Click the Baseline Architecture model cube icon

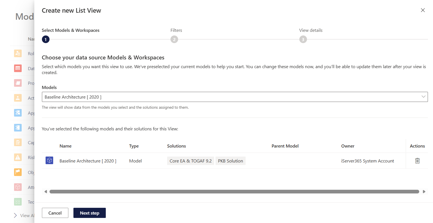coord(49,160)
